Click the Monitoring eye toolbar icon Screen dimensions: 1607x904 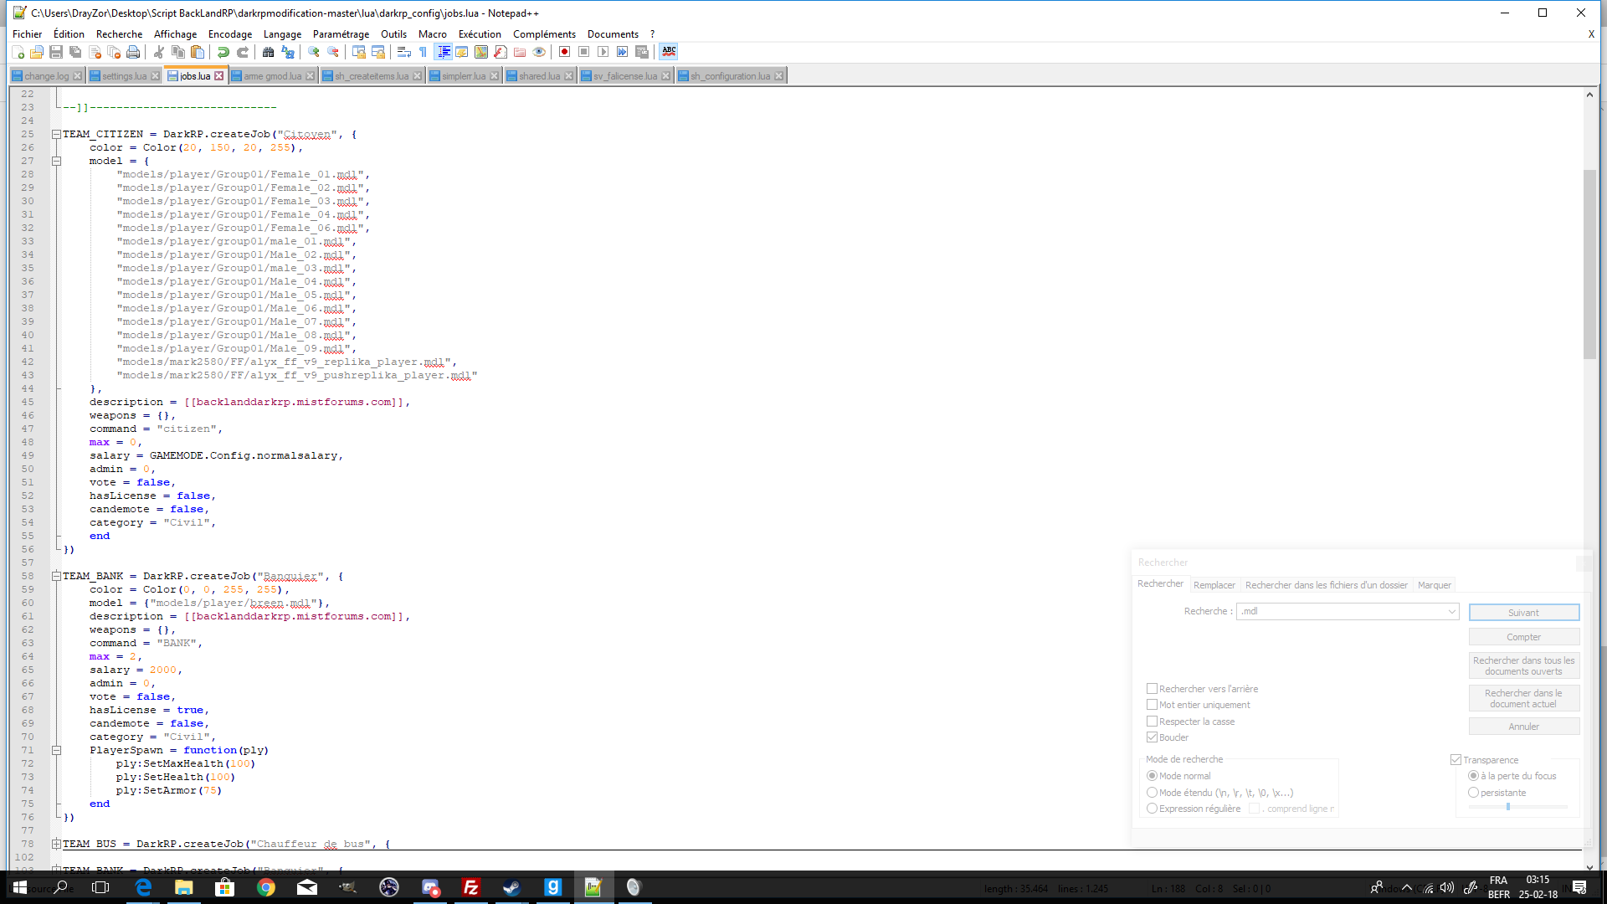[539, 52]
